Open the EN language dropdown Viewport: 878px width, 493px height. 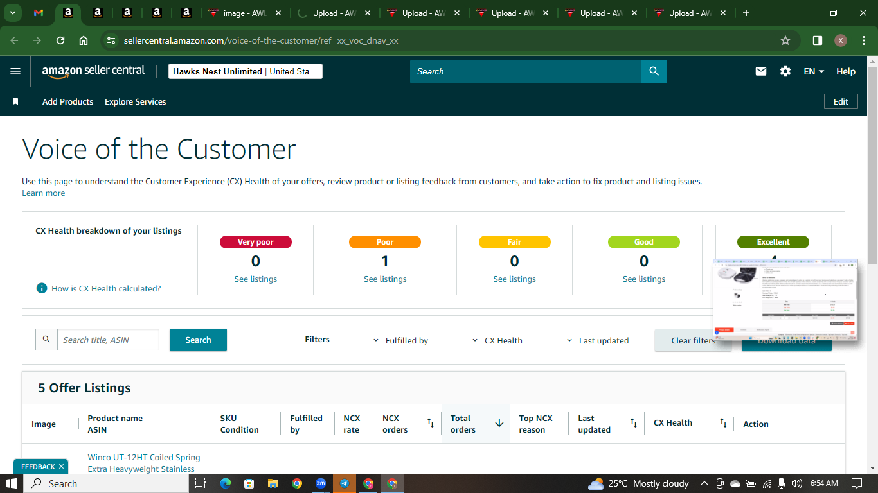pyautogui.click(x=814, y=71)
